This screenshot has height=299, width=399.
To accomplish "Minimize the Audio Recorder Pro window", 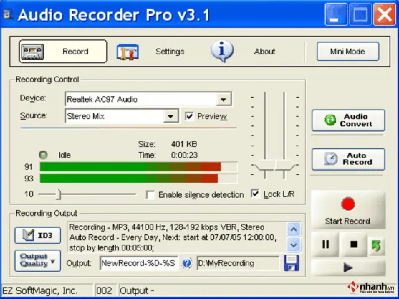I will point(336,14).
